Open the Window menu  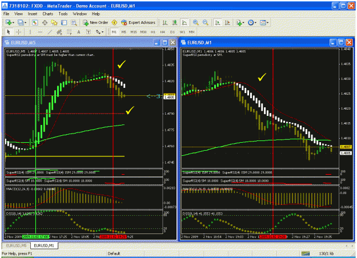(80, 14)
